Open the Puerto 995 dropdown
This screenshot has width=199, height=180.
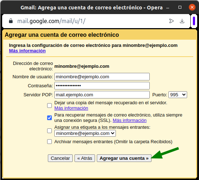pos(178,95)
